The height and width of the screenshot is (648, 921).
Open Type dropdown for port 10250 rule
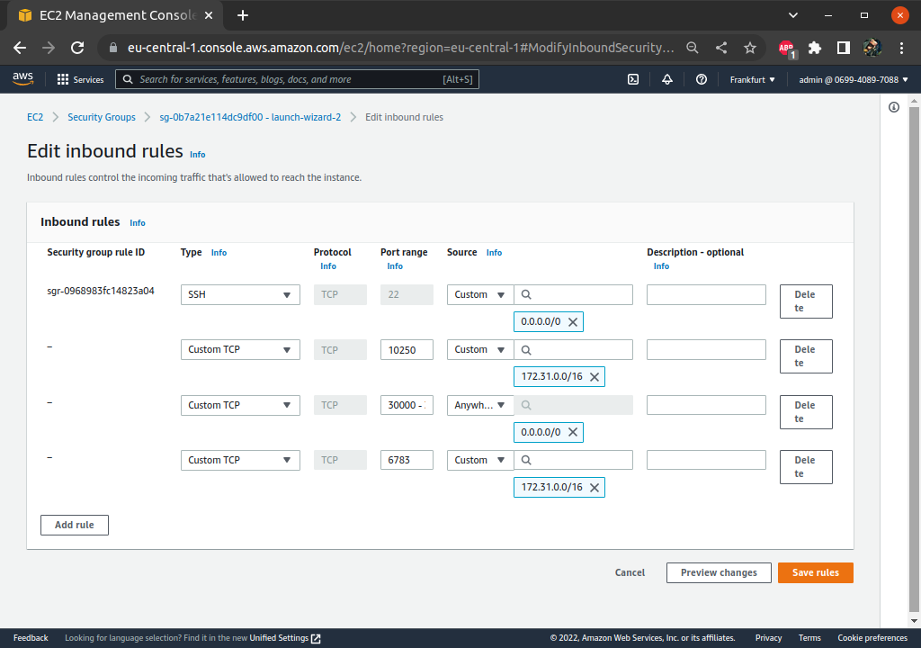[240, 350]
